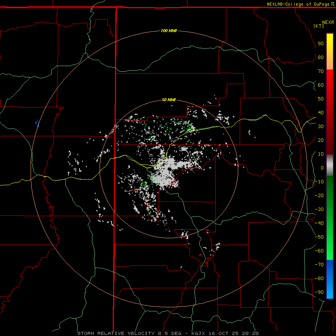
Task: Click the -30 value on the velocity scale
Action: (x=319, y=209)
